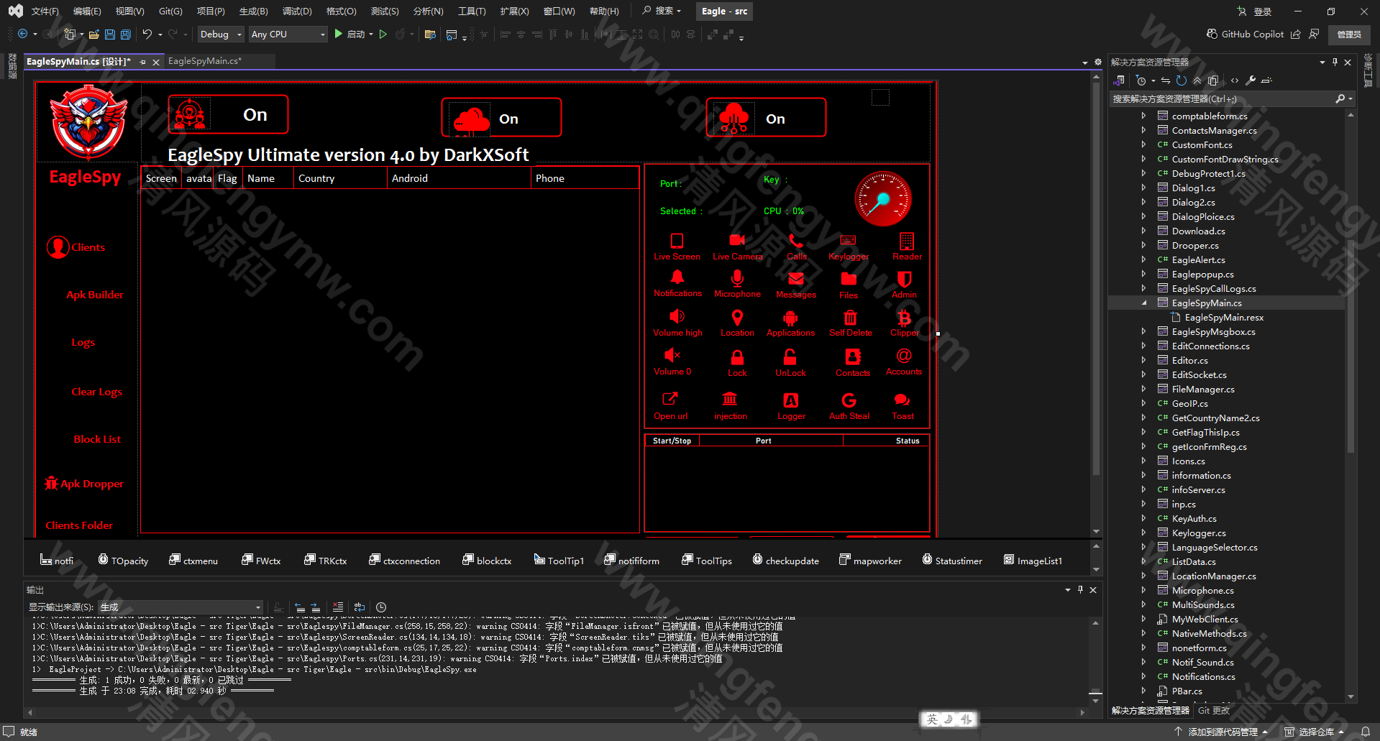Expand the LocationManager.cs node
The height and width of the screenshot is (741, 1380).
1144,576
